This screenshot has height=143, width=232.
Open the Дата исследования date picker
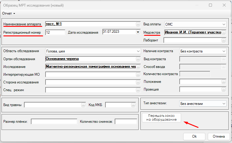[x=138, y=32]
